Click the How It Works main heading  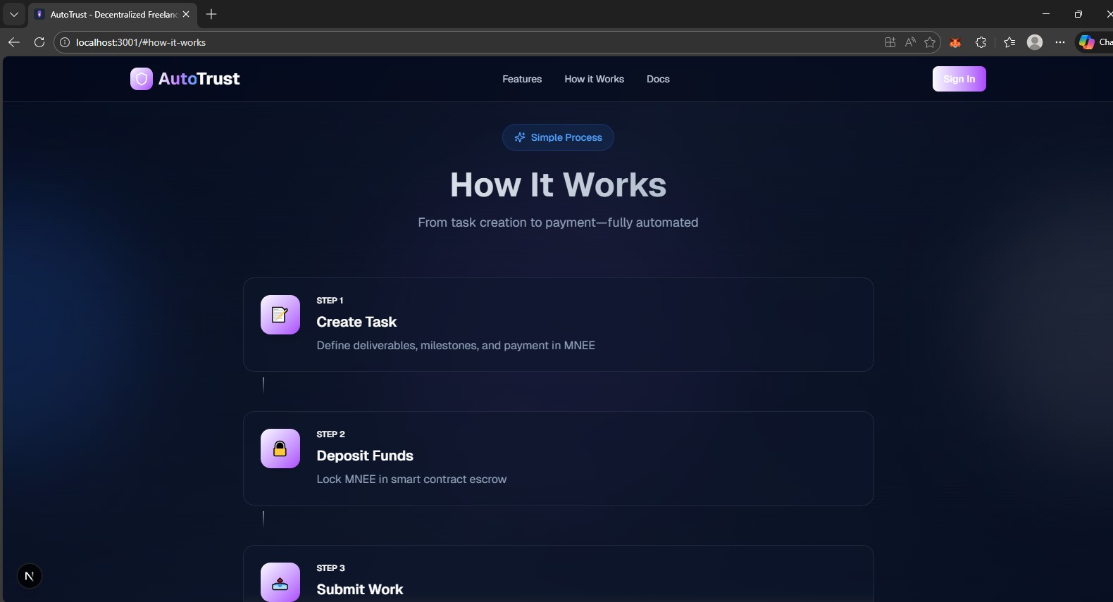coord(558,185)
